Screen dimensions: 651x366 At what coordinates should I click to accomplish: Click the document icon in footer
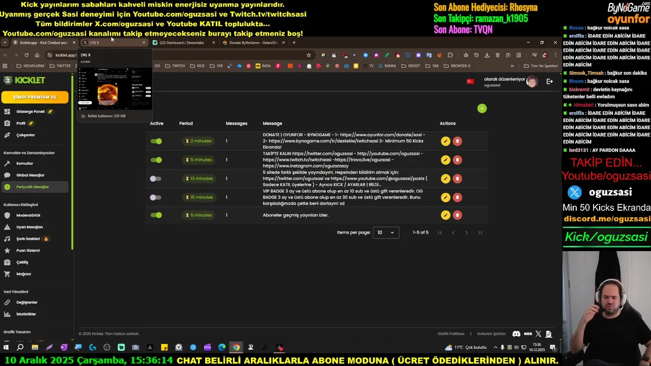point(548,334)
